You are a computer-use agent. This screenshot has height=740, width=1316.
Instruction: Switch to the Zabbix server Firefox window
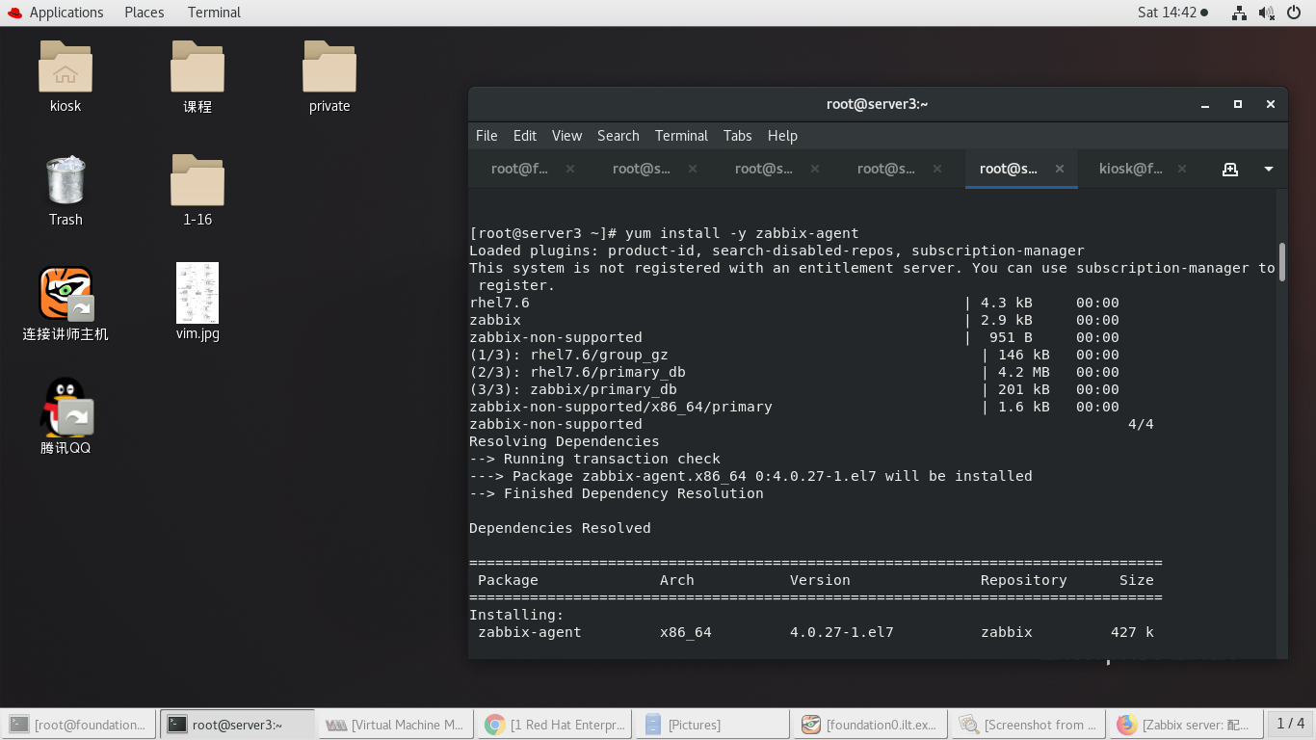(1186, 724)
